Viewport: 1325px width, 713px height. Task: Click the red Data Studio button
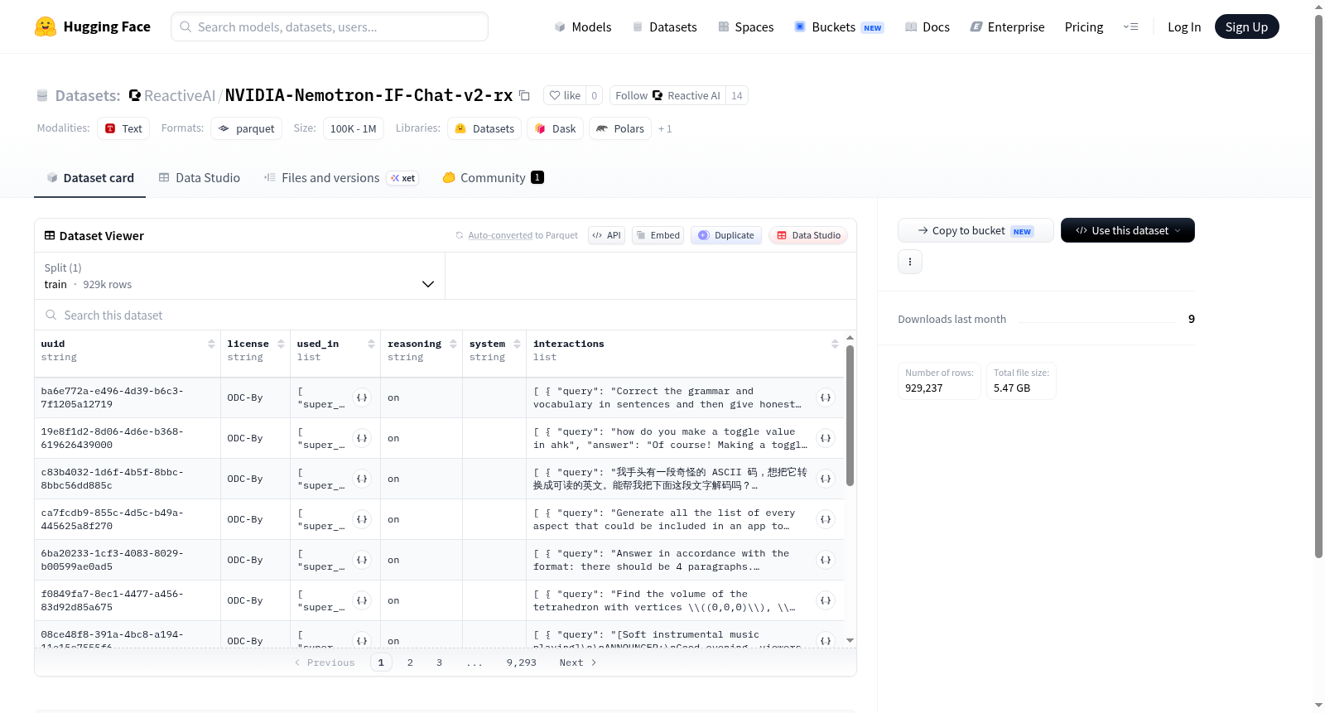coord(808,235)
